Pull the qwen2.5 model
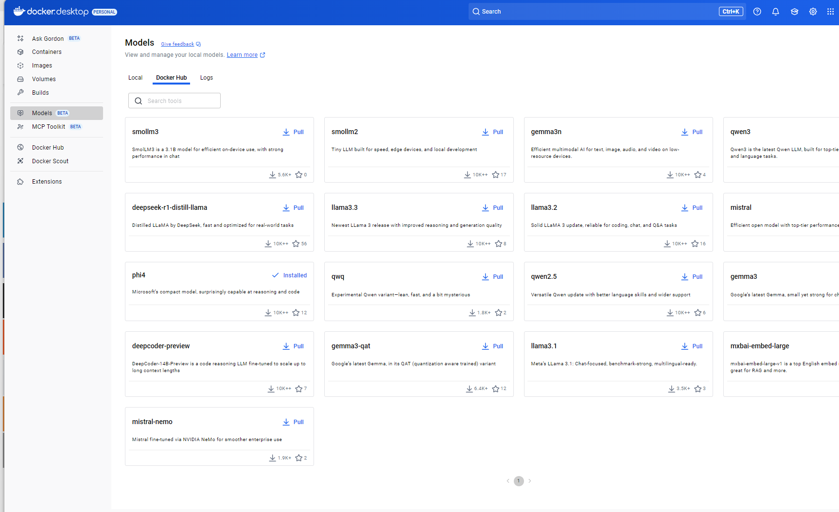Image resolution: width=839 pixels, height=512 pixels. click(692, 277)
